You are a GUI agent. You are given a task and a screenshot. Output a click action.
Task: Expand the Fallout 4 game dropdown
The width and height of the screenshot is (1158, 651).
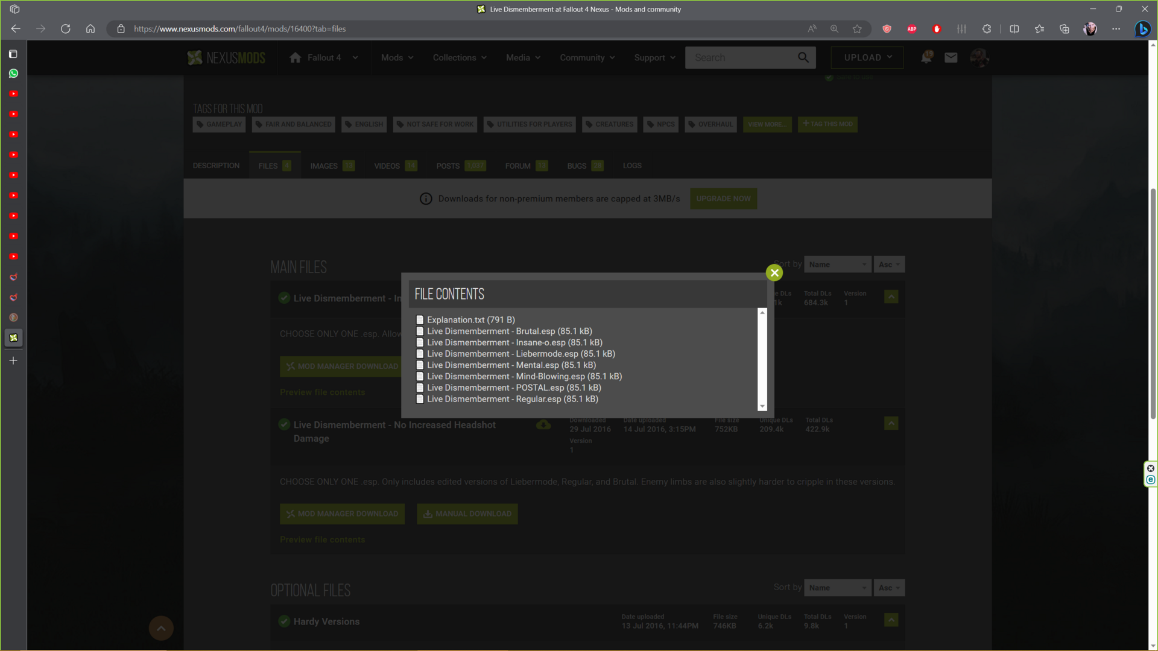tap(324, 58)
